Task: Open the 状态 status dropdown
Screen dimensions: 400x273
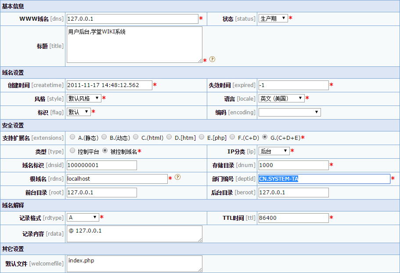Action: pos(273,18)
